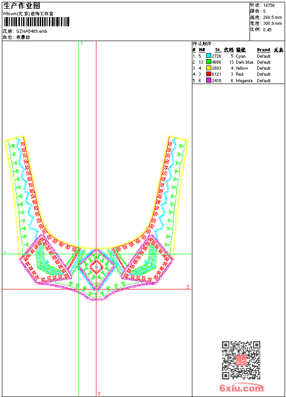The image size is (286, 397).
Task: Click the "代码" column header
Action: [229, 50]
